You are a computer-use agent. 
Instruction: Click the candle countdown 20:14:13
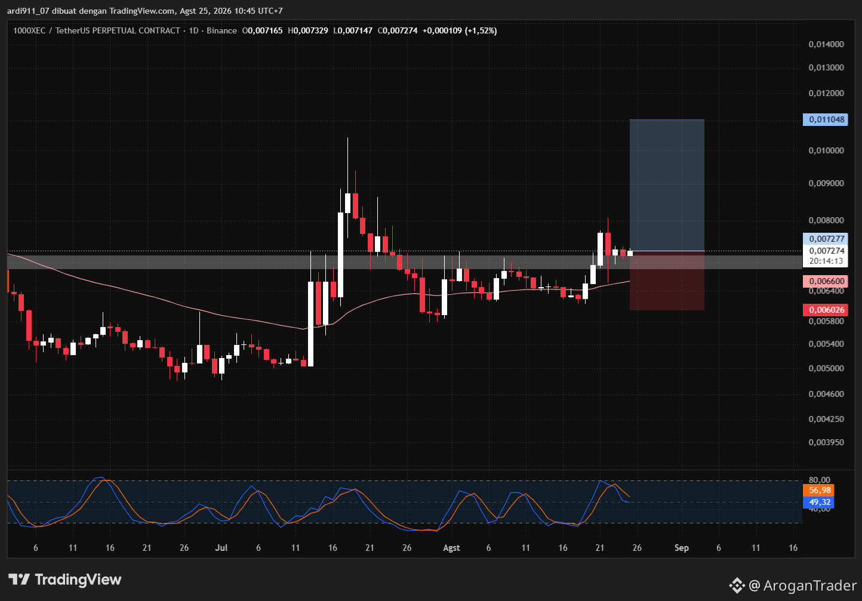click(x=827, y=261)
